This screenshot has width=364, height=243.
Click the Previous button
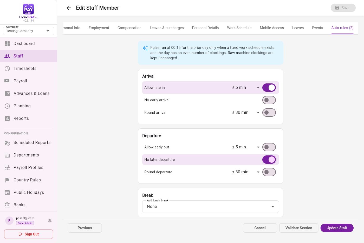pos(85,228)
